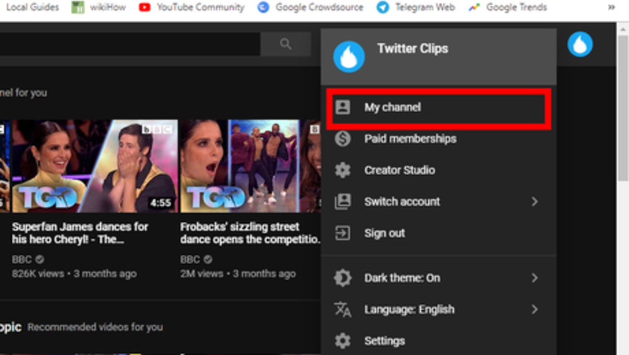This screenshot has height=355, width=629.
Task: Expand Language submenu chevron
Action: (535, 309)
